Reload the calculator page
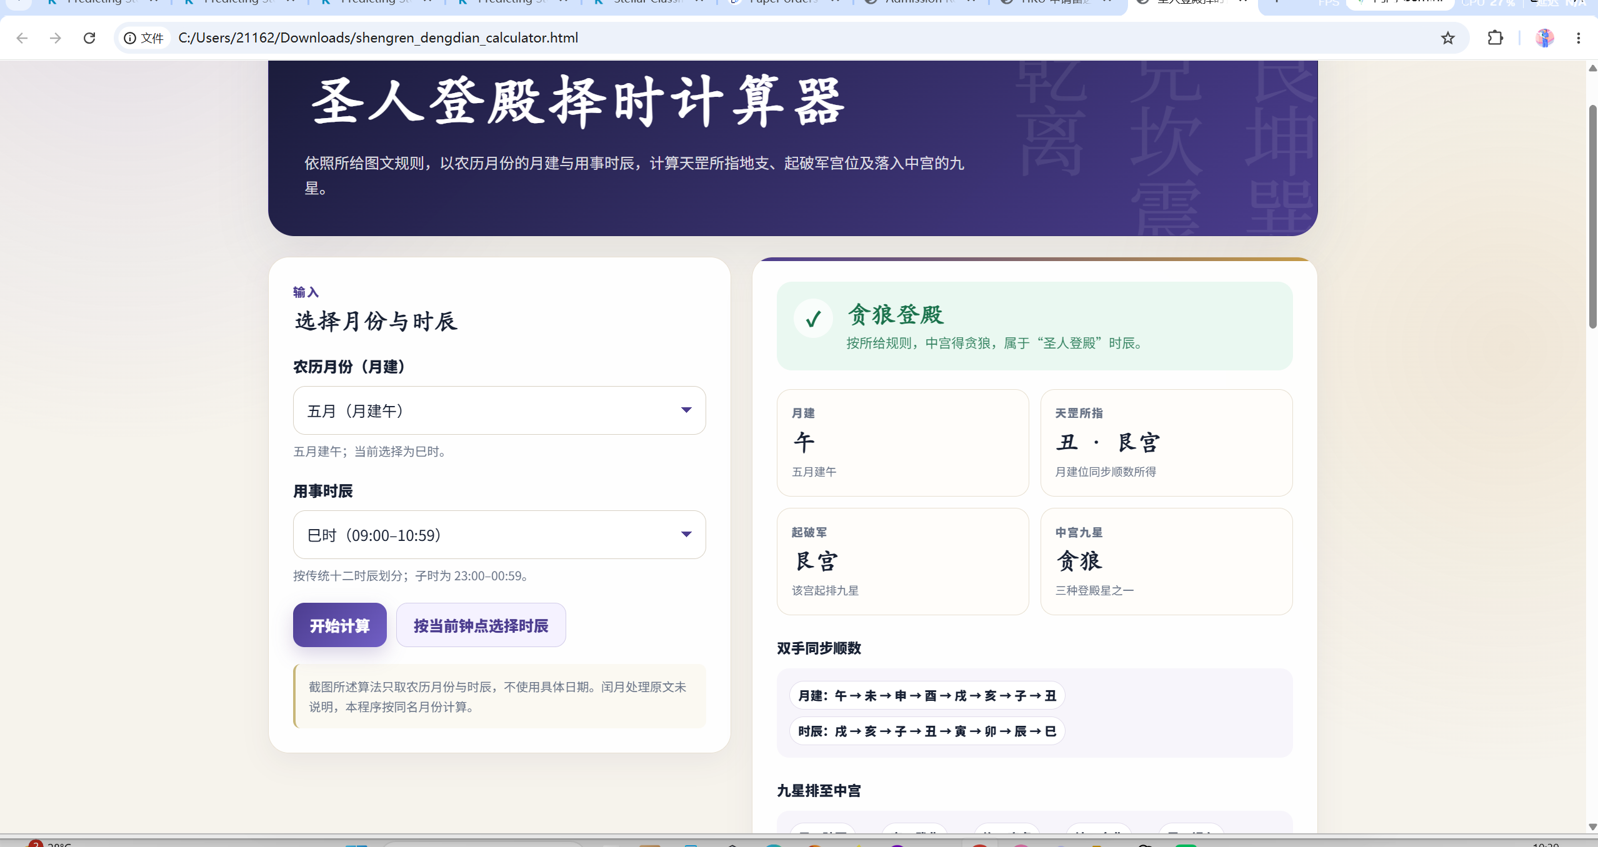The width and height of the screenshot is (1598, 847). coord(89,38)
